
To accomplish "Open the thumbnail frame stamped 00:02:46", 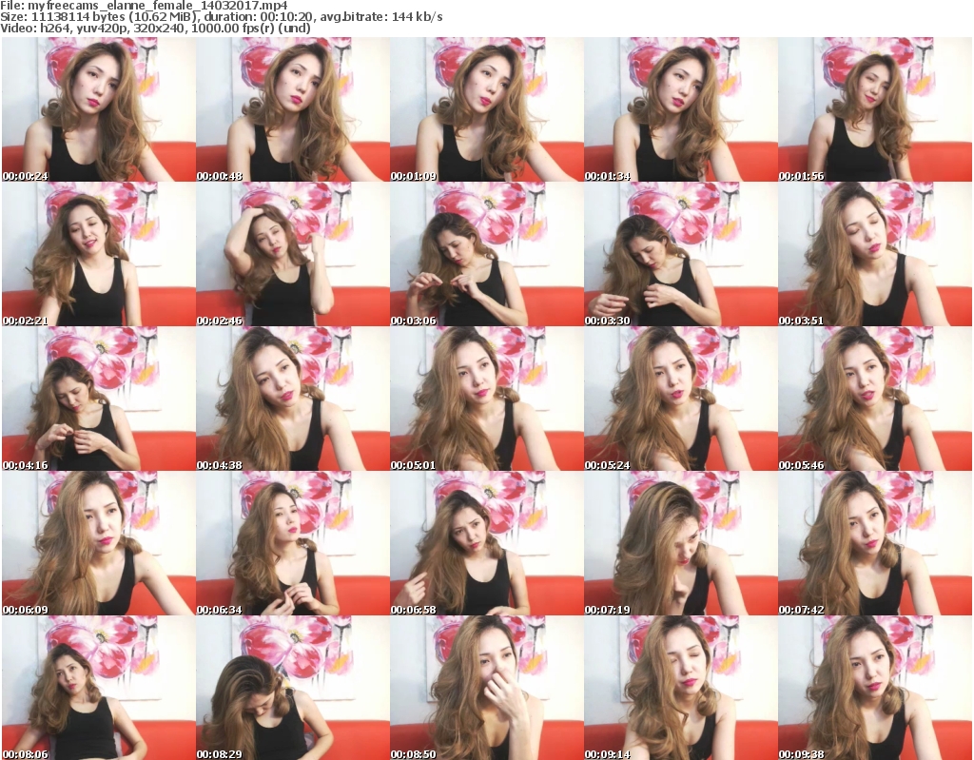I will [x=293, y=254].
